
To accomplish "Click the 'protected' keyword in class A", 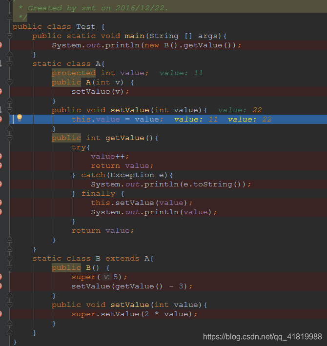I will pos(74,73).
